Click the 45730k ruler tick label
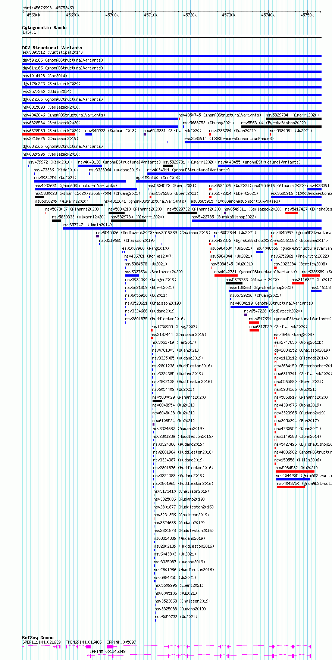Screen dimensions: 332x660 [x=229, y=15]
